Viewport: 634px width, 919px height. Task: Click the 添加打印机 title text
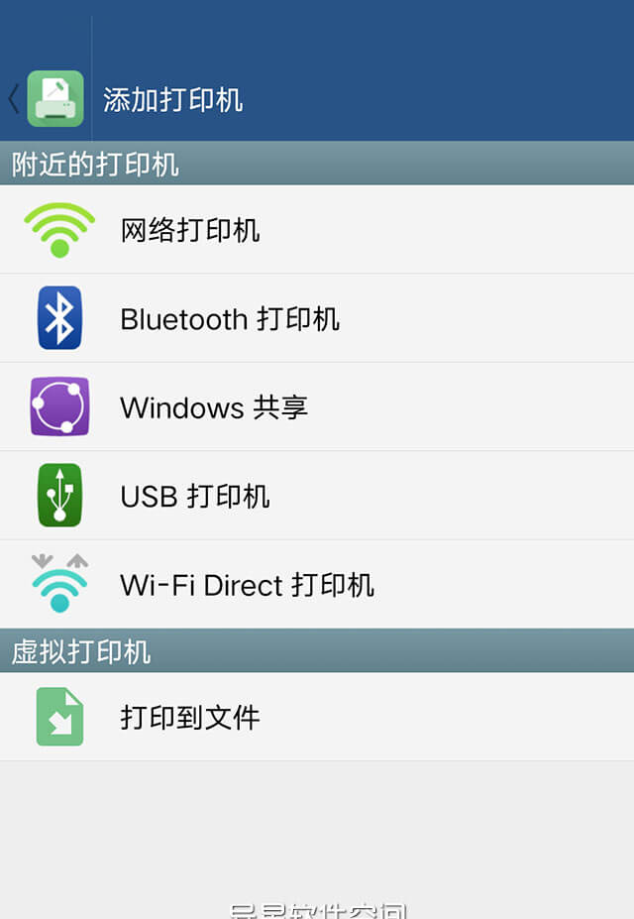173,100
